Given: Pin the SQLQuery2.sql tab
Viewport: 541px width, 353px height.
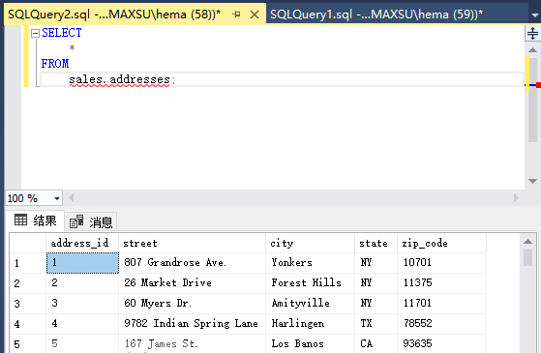Looking at the screenshot, I should [x=236, y=15].
